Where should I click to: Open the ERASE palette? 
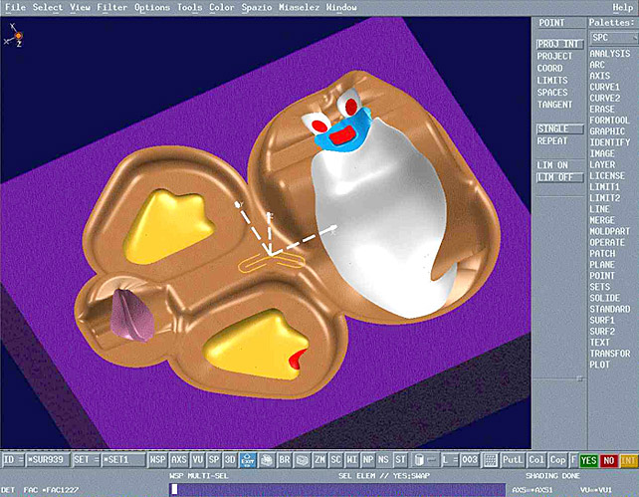tap(602, 110)
